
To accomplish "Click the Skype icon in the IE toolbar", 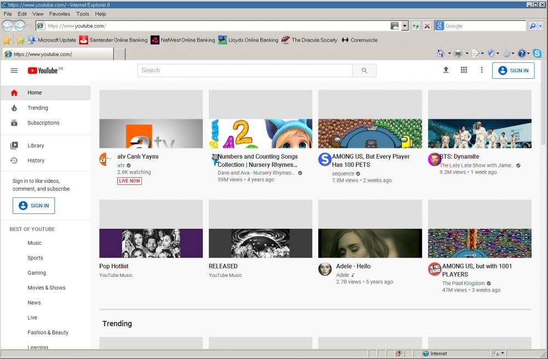I will point(537,54).
